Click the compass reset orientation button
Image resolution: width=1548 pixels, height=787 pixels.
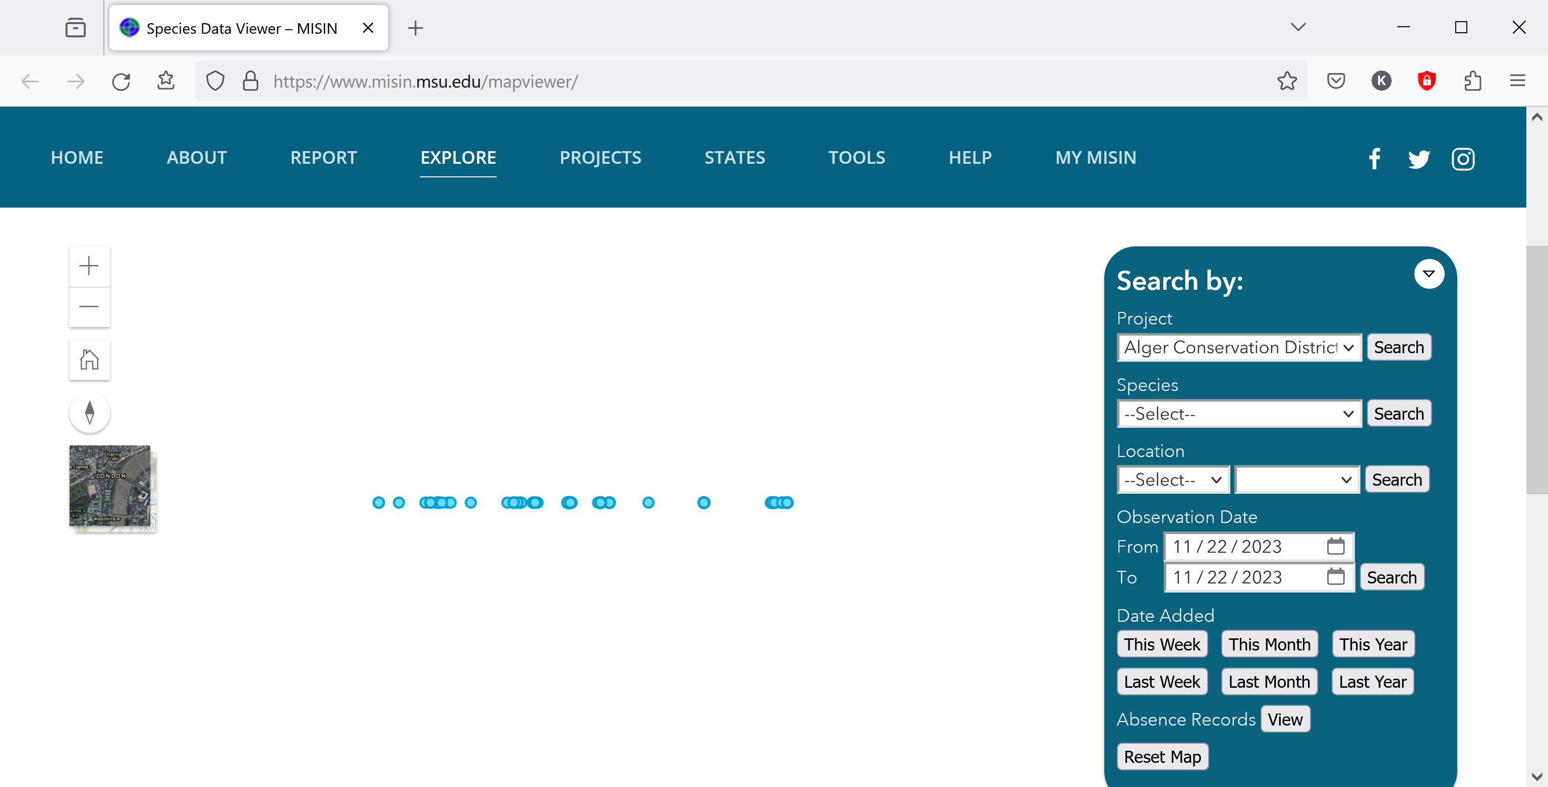pyautogui.click(x=89, y=413)
